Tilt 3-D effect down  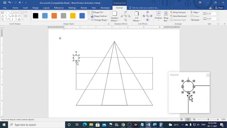click(x=148, y=20)
